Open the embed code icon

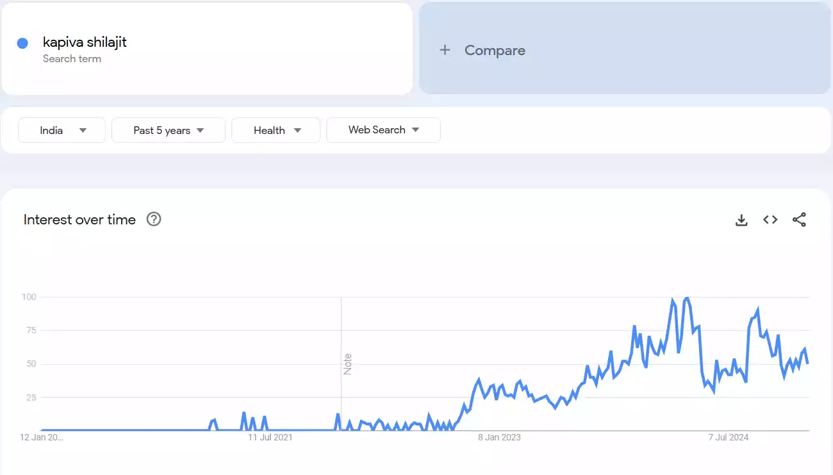(x=770, y=220)
